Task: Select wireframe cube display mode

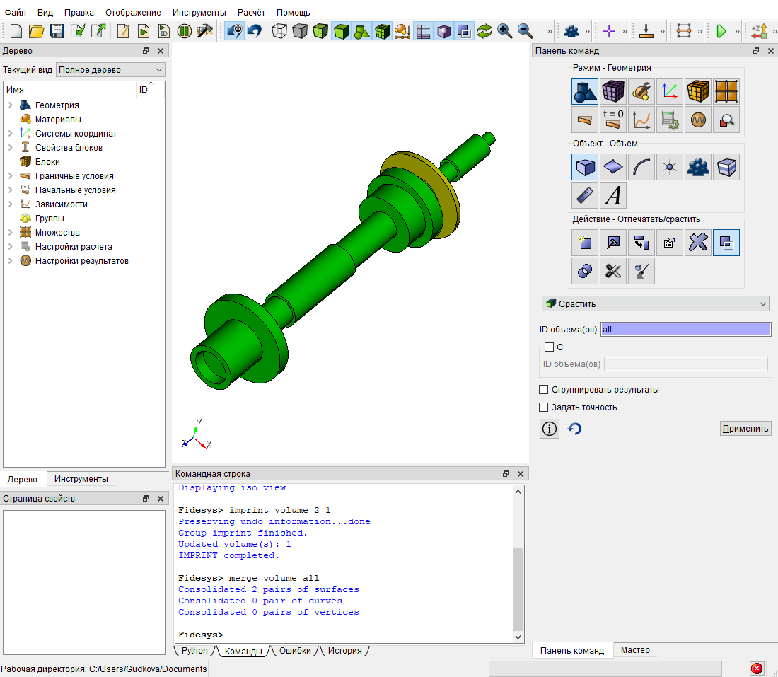Action: [x=279, y=31]
